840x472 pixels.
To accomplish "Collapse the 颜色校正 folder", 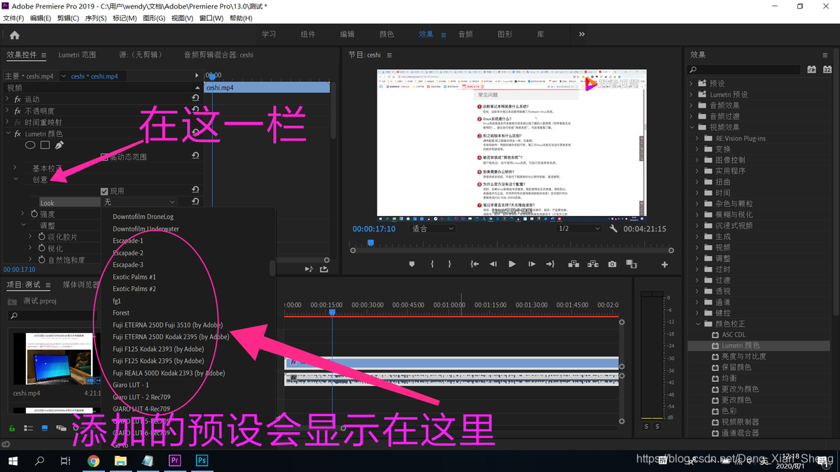I will (x=698, y=324).
